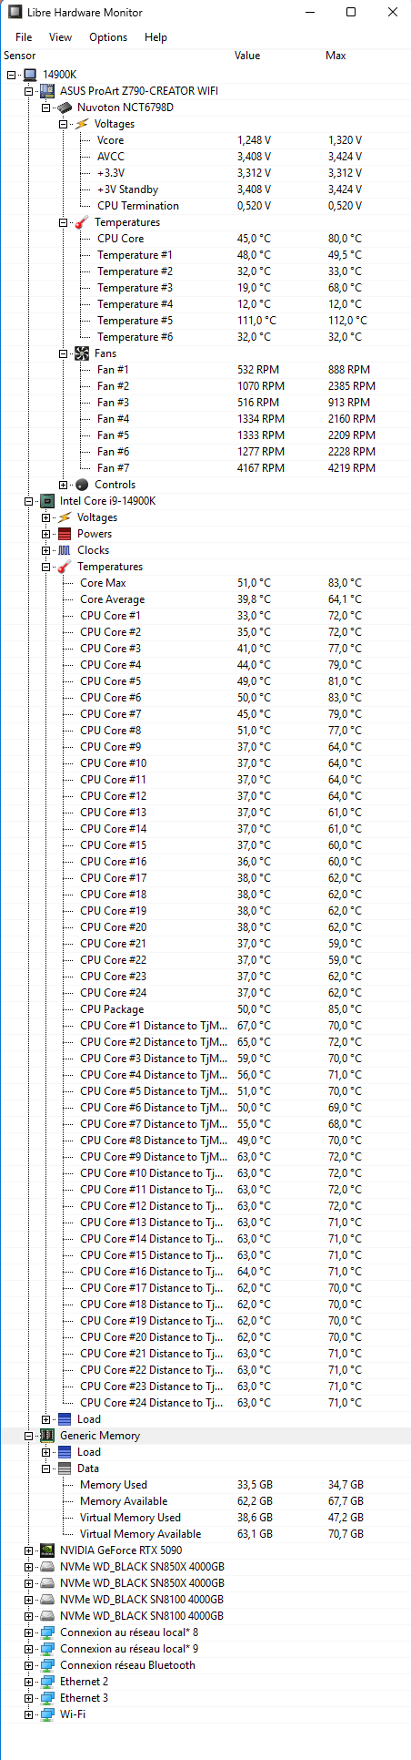Open the File menu
Image resolution: width=411 pixels, height=1760 pixels.
point(24,37)
